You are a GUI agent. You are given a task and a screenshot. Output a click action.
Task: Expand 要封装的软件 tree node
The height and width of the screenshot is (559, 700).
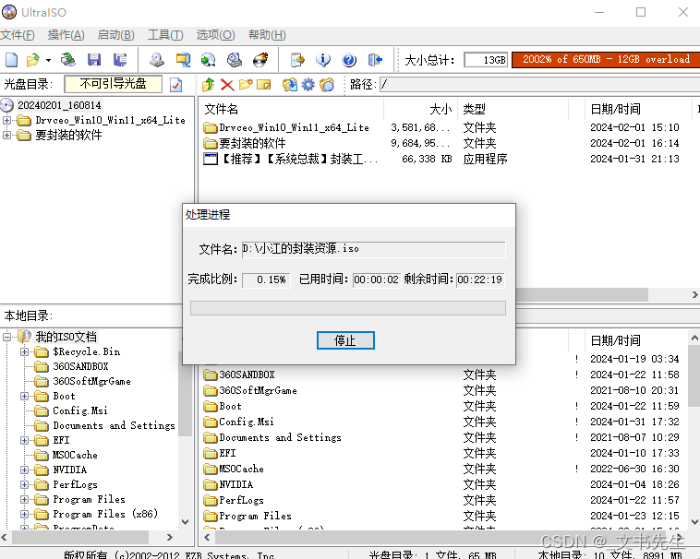click(x=6, y=135)
